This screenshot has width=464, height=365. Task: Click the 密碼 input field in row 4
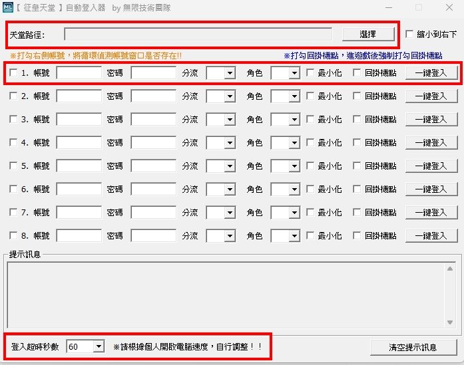point(154,143)
